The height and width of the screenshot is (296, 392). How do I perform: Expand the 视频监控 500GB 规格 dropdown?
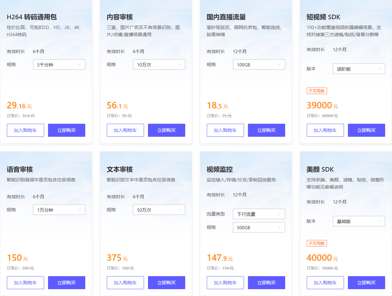point(259,227)
